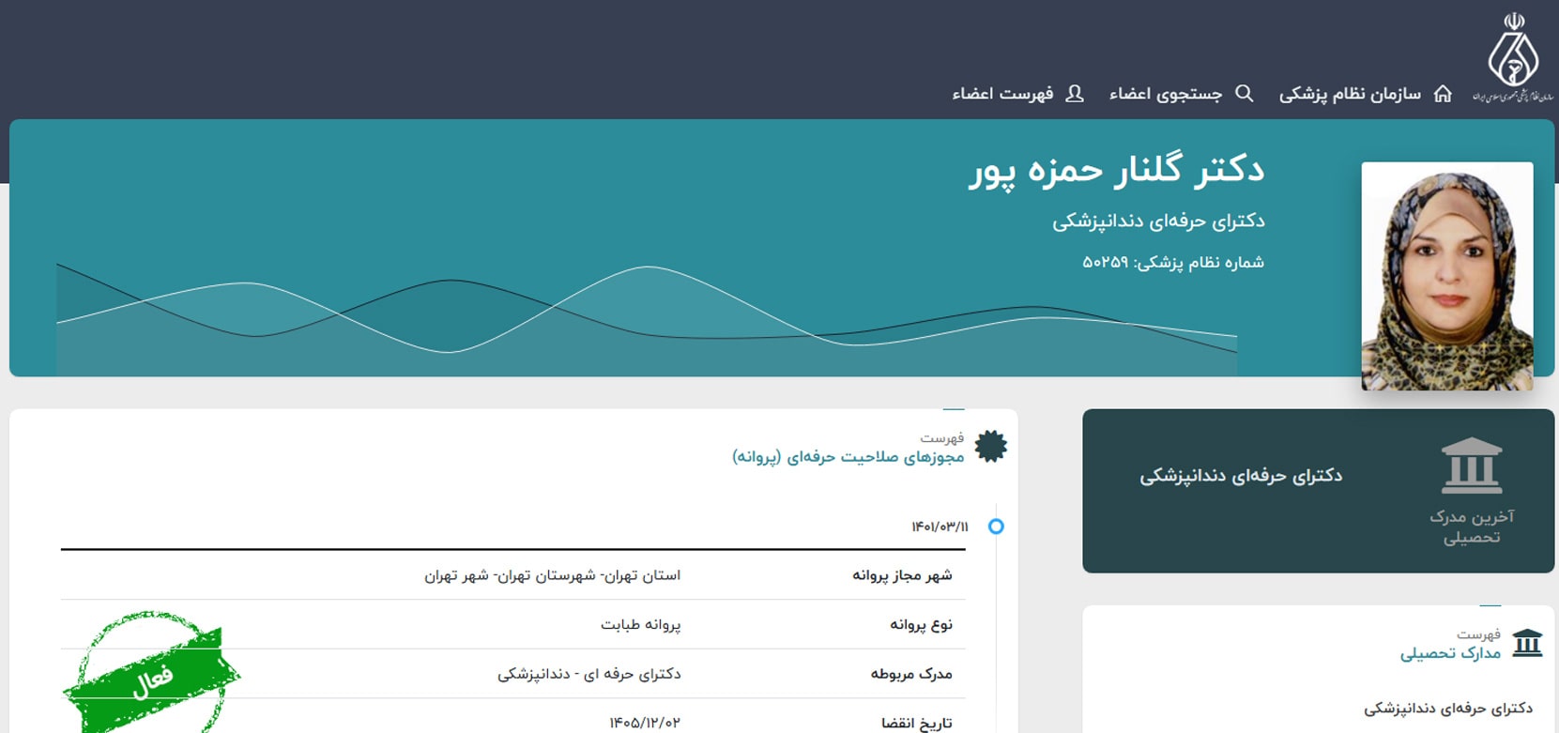The height and width of the screenshot is (733, 1559).
Task: Click the building icon in the dark card
Action: (x=1472, y=466)
